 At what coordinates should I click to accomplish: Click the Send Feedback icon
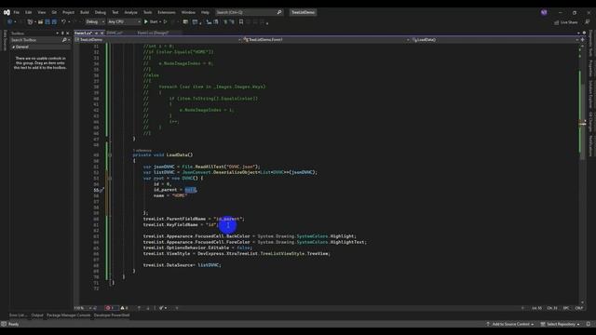588,22
